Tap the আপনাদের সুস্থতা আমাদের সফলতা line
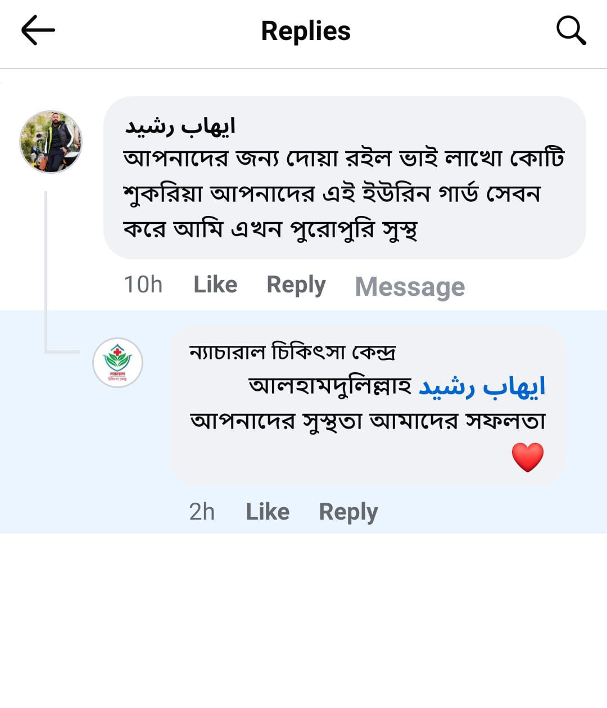 coord(368,421)
